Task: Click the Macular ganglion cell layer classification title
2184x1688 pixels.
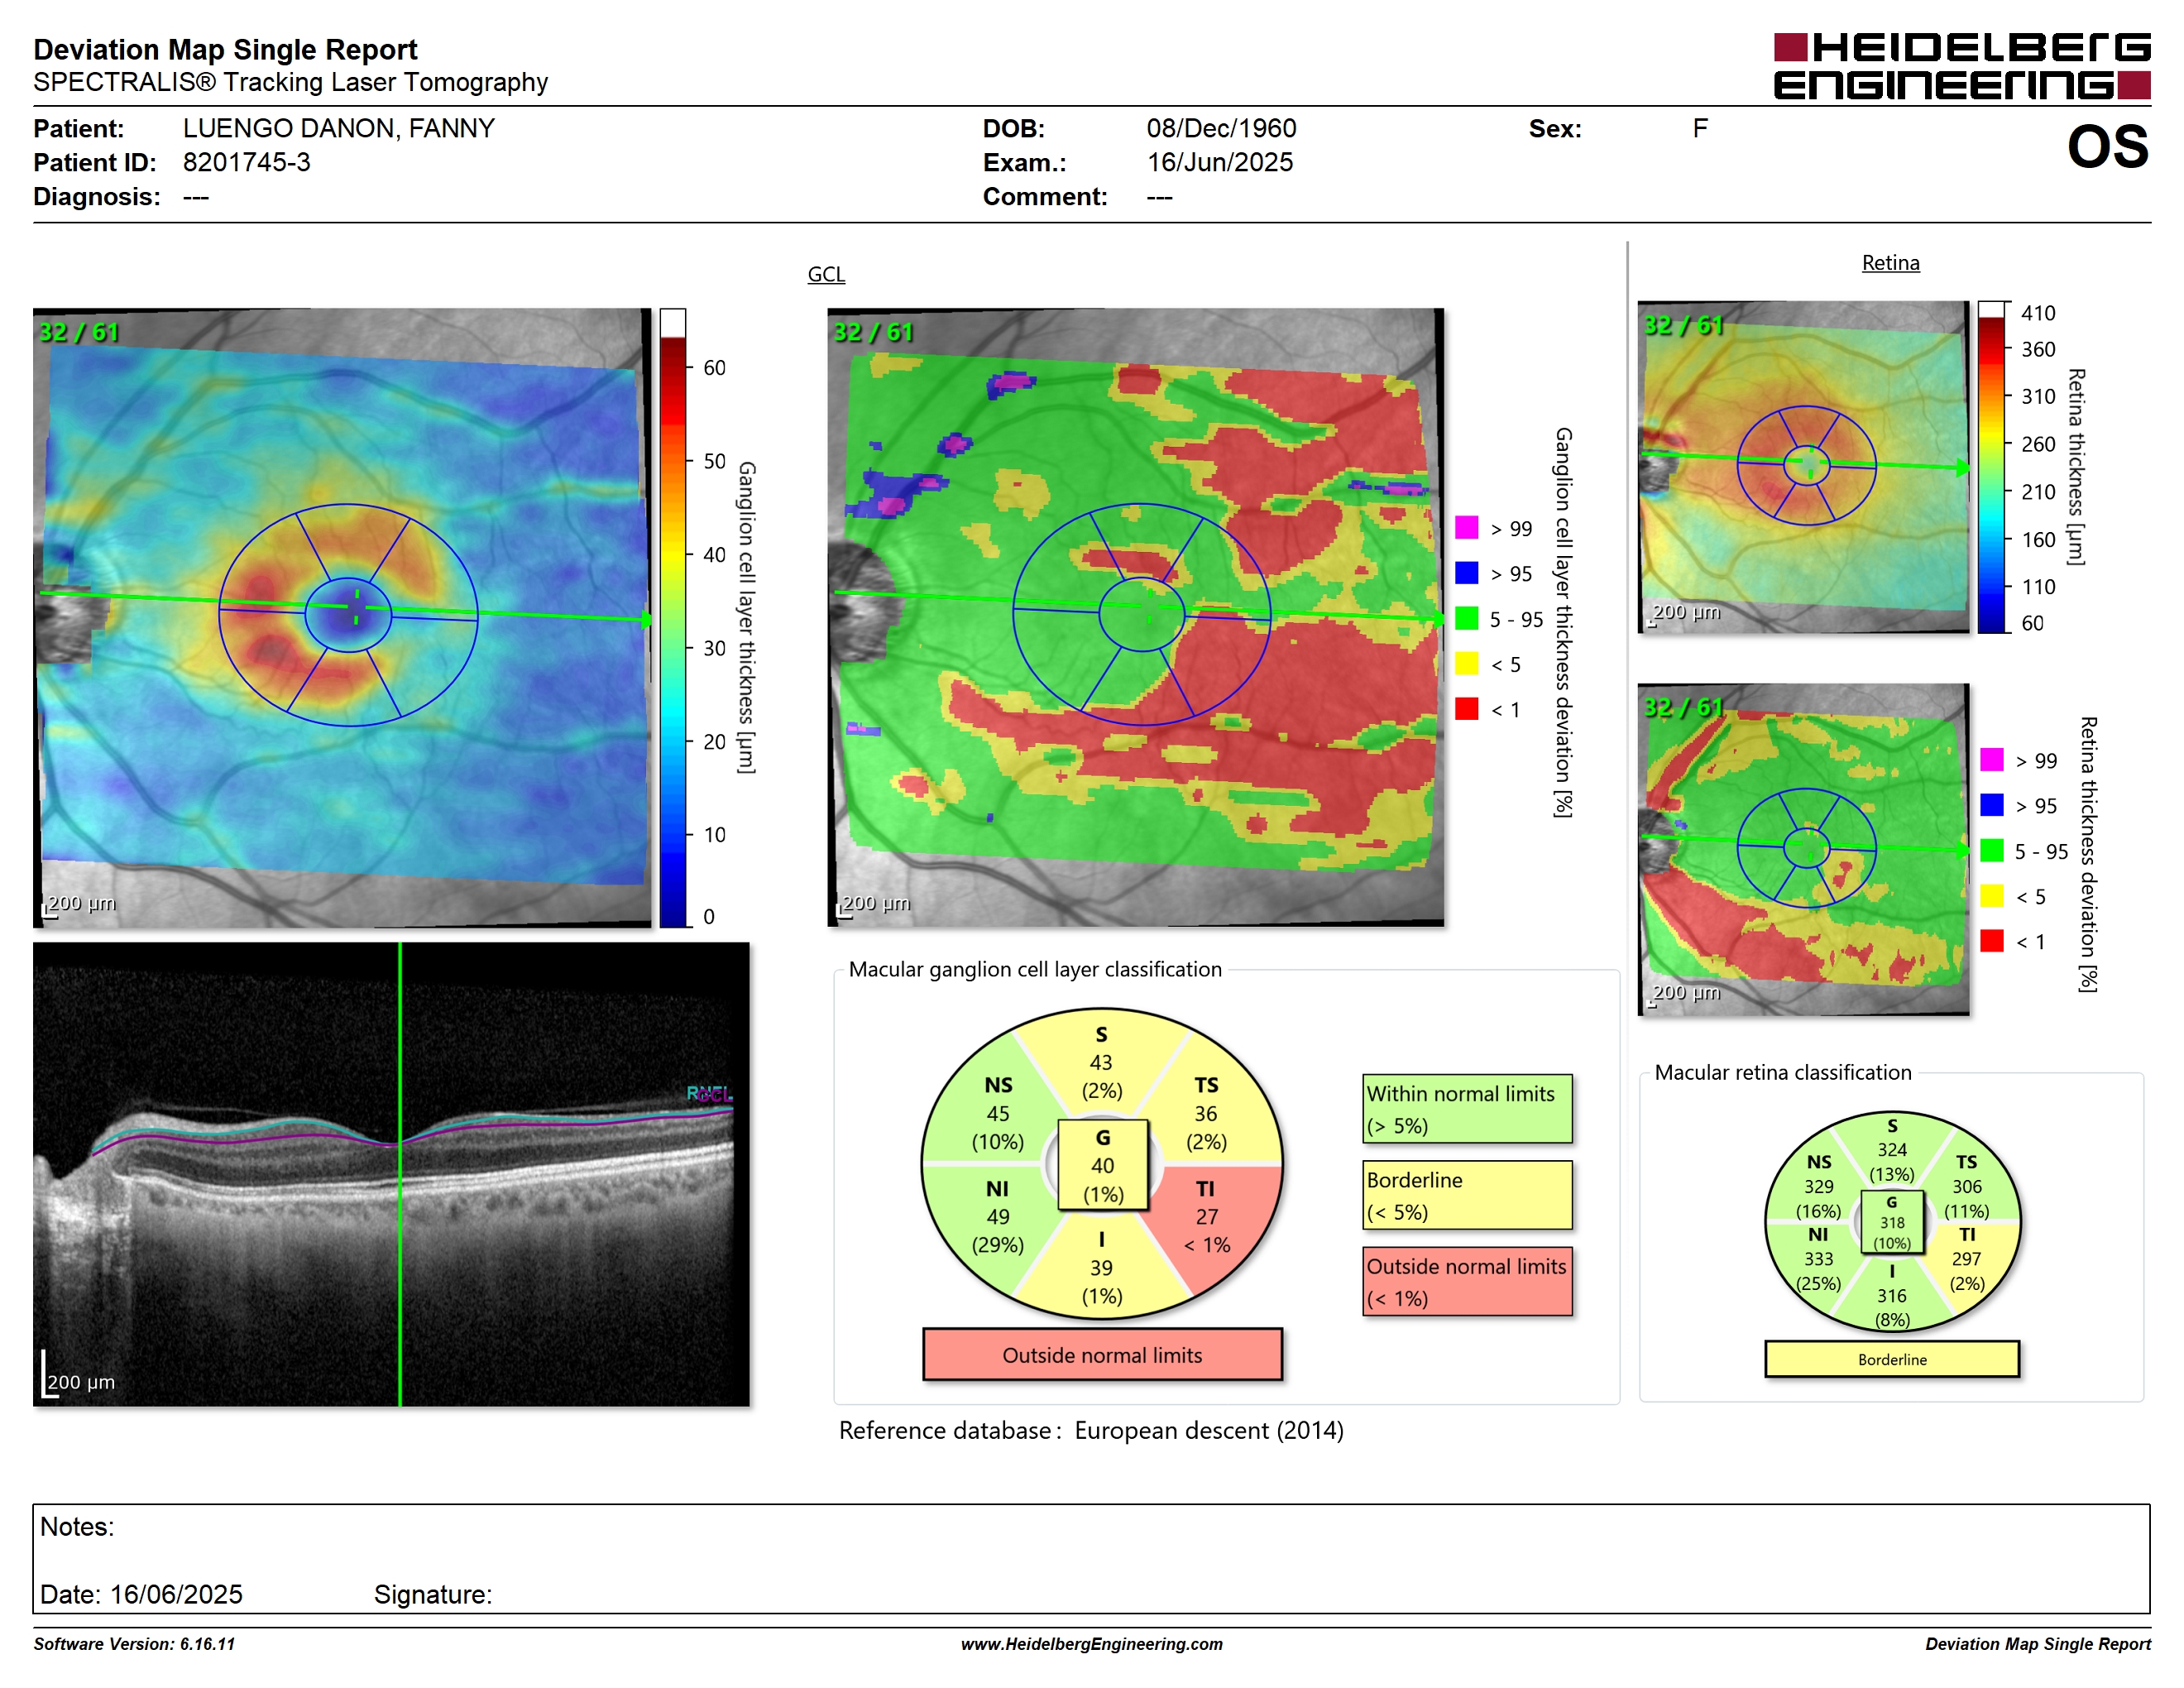Action: click(1035, 969)
